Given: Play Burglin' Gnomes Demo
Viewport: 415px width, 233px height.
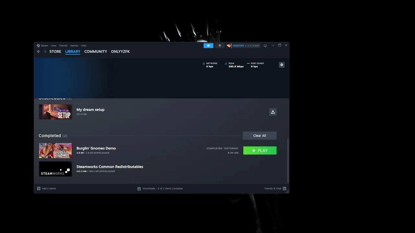Looking at the screenshot, I should (260, 150).
